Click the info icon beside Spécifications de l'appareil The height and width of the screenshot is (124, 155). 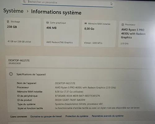click(11, 74)
